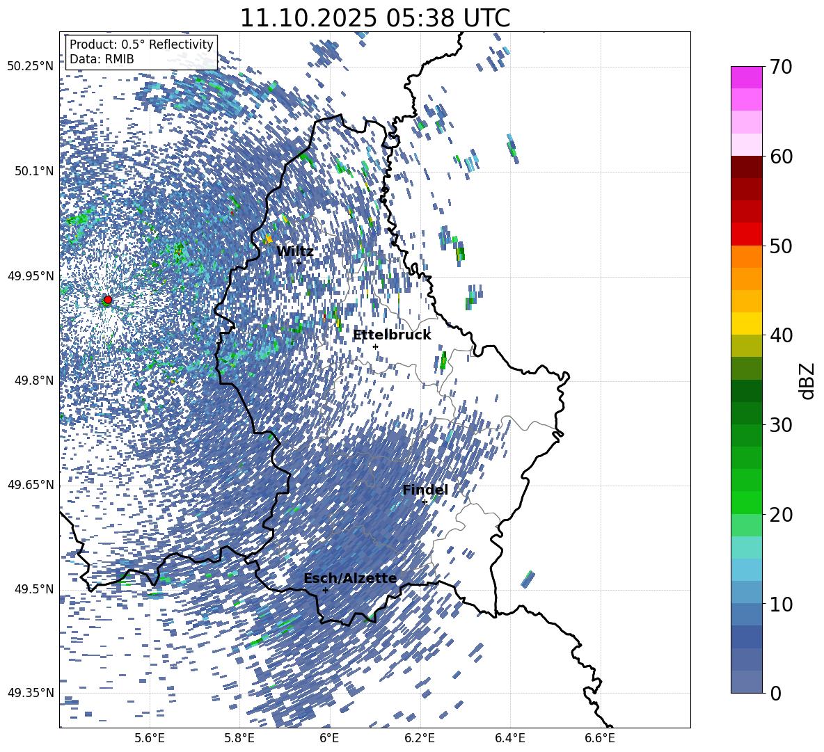Click the colorbar value 0
Screen dimensions: 824x752
(775, 693)
